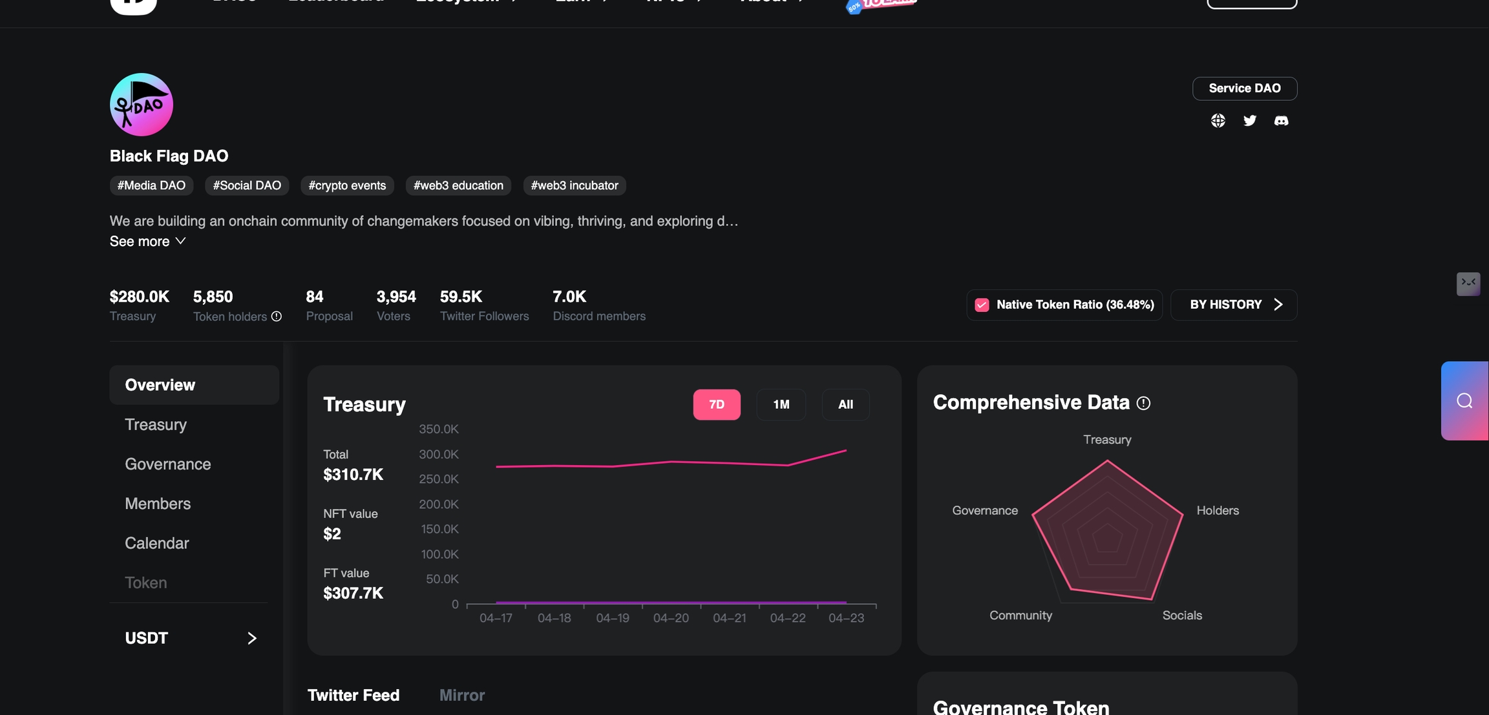
Task: Click the Service DAO button
Action: tap(1244, 88)
